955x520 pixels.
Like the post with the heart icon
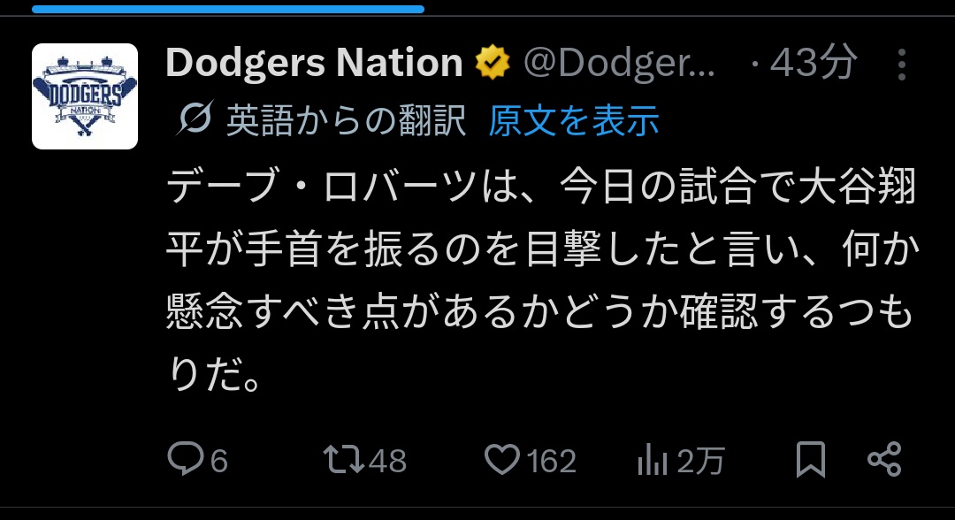(503, 460)
